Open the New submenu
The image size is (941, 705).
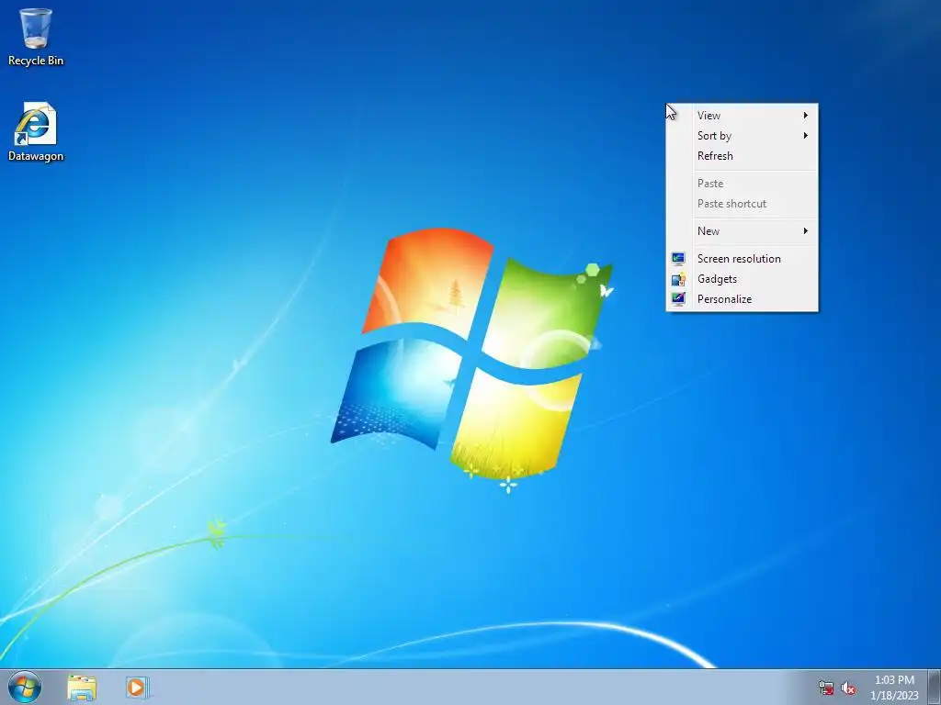743,230
